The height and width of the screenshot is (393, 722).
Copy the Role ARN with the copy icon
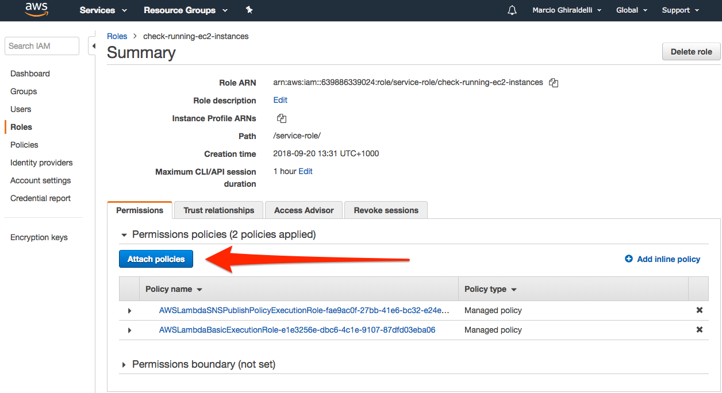click(554, 83)
